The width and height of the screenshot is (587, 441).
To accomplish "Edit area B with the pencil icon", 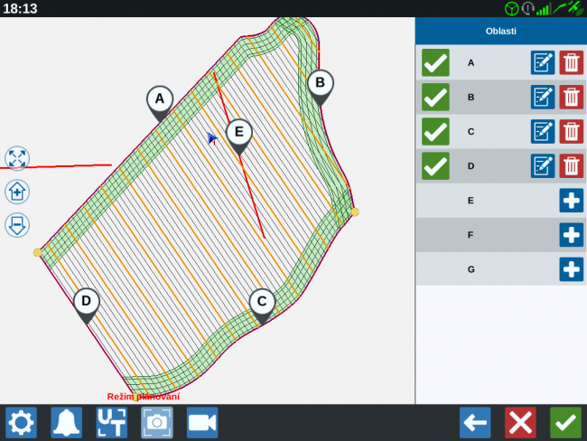I will tap(543, 97).
